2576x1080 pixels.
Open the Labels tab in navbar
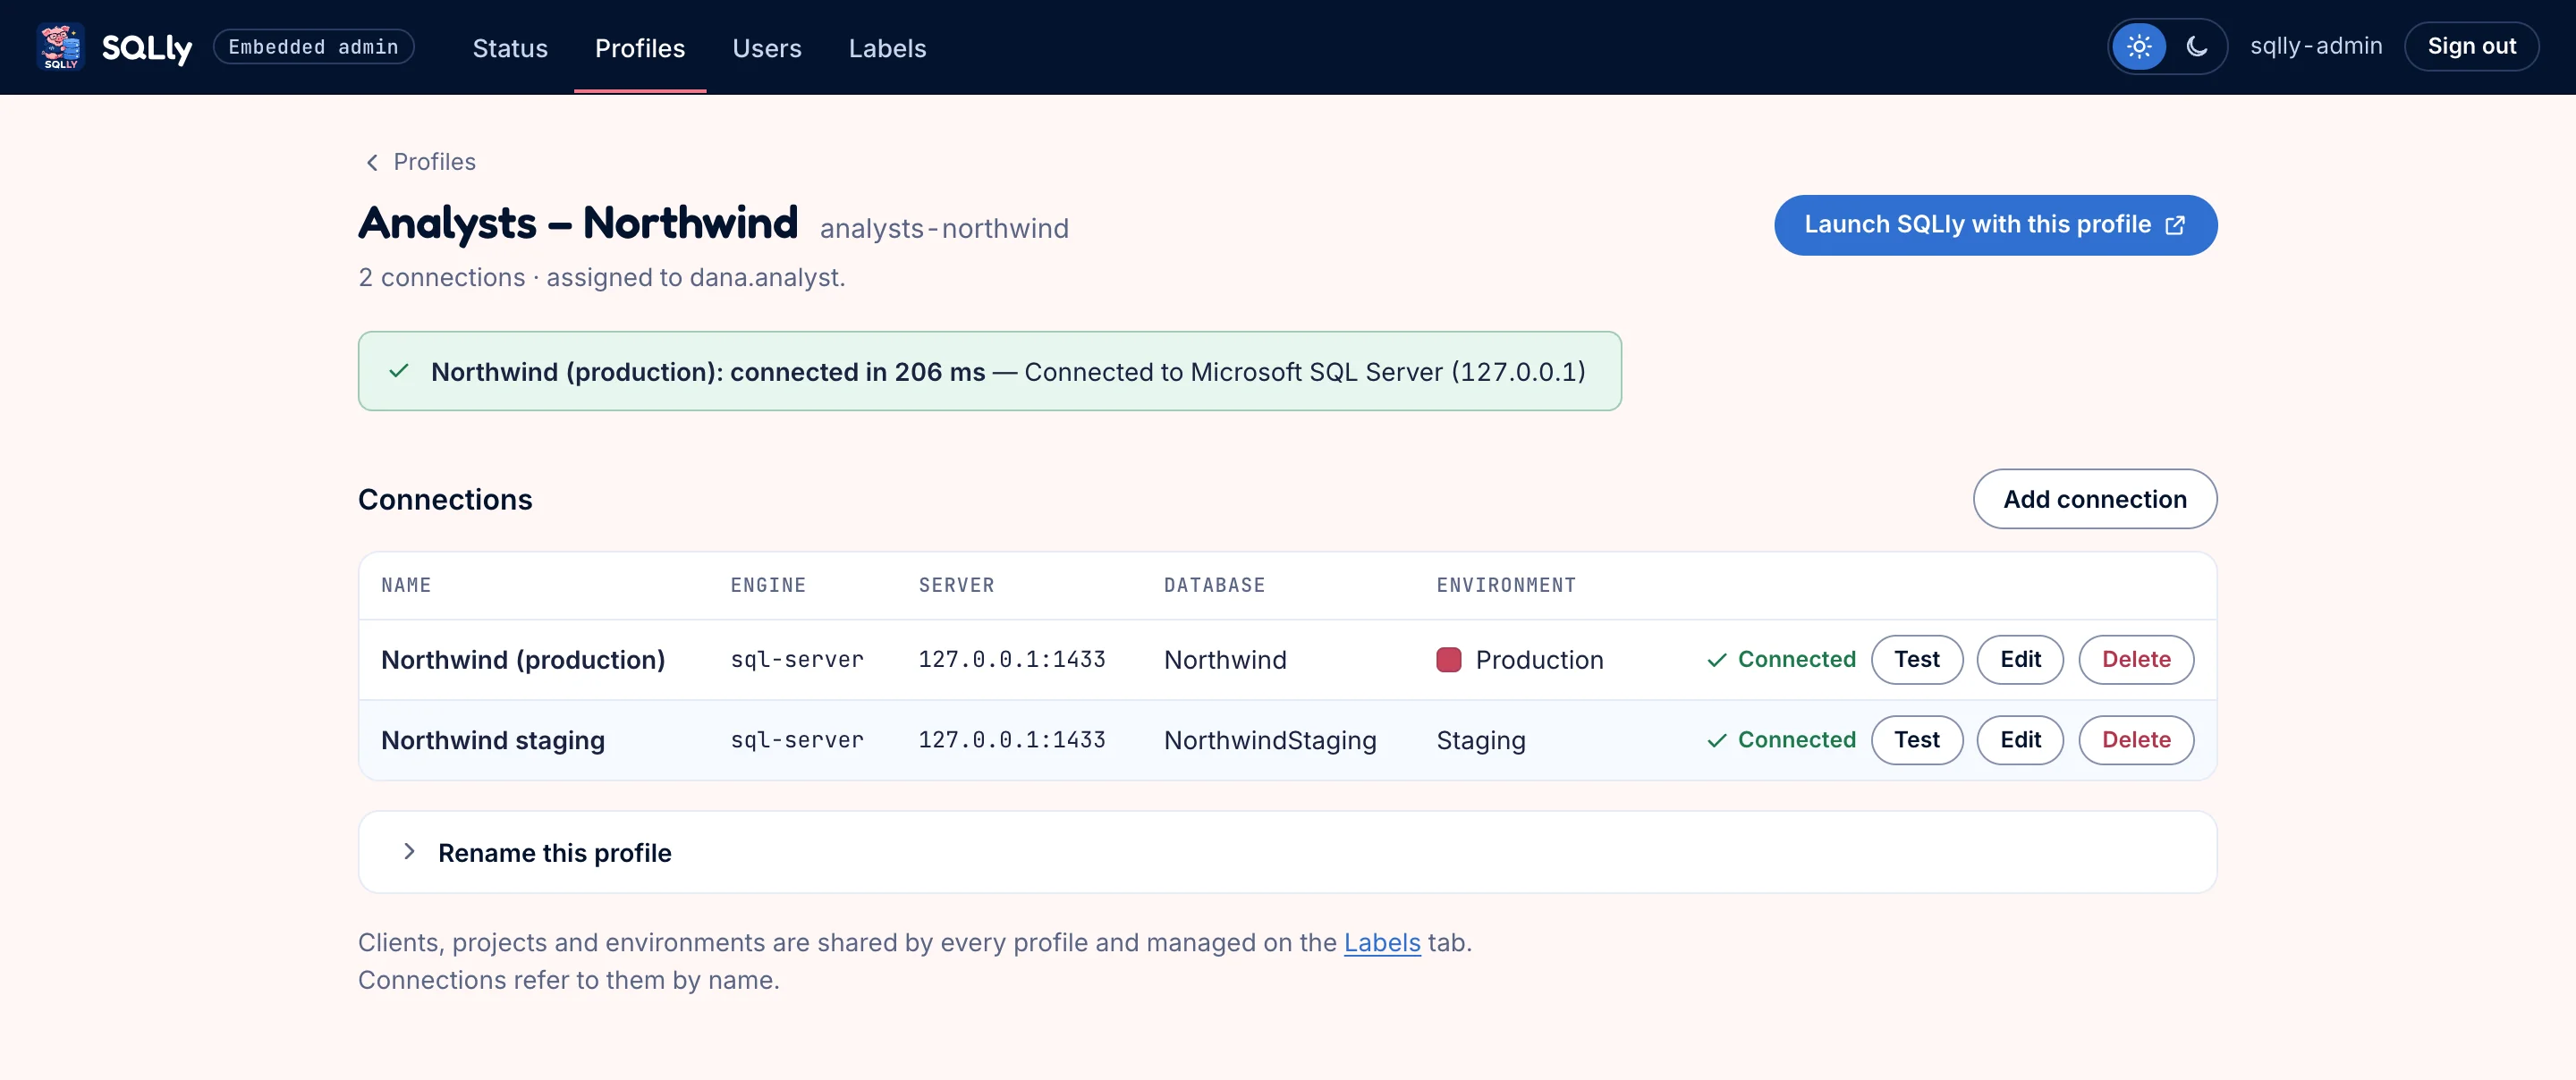tap(887, 48)
